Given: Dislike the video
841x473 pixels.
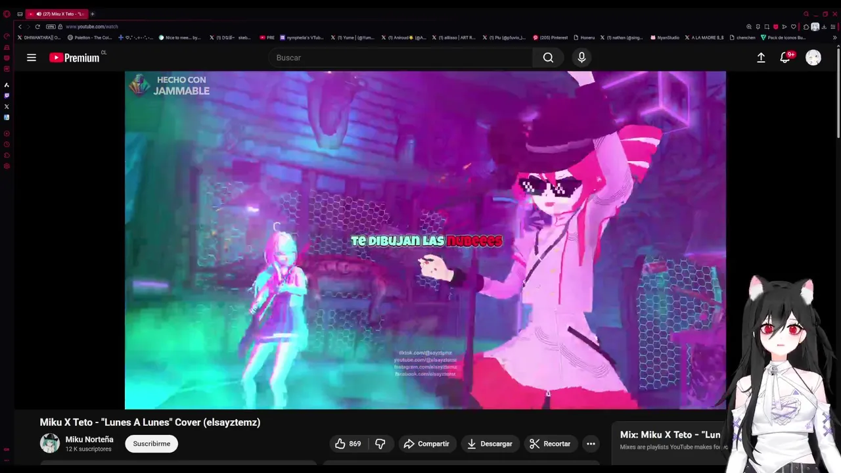Looking at the screenshot, I should point(380,444).
